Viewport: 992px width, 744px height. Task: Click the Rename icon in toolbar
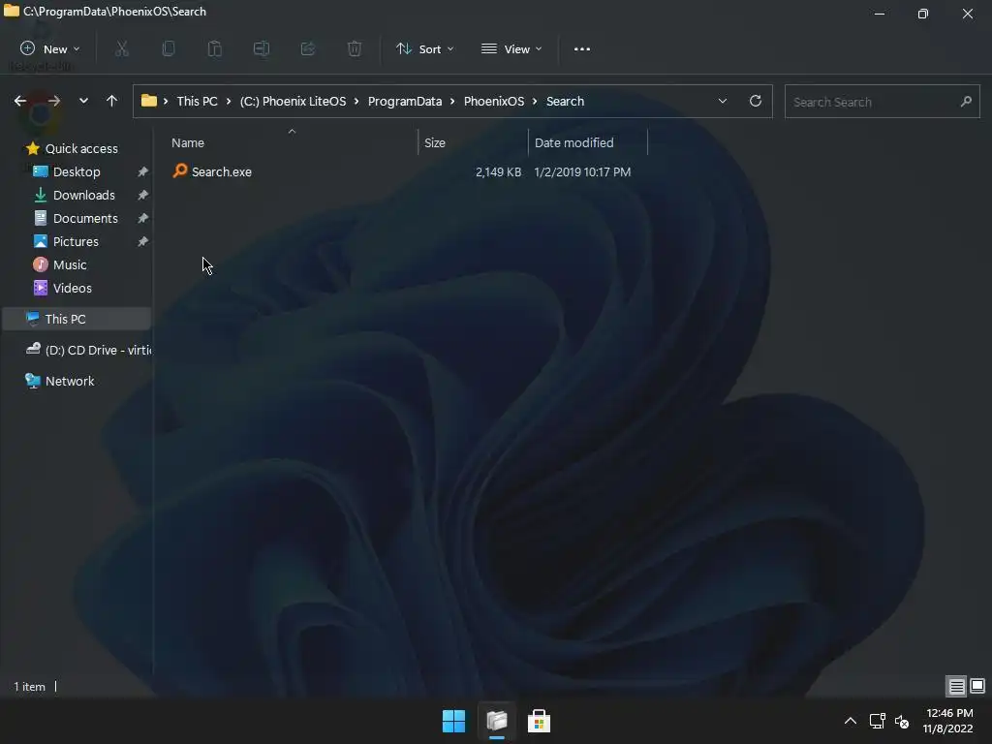[262, 48]
